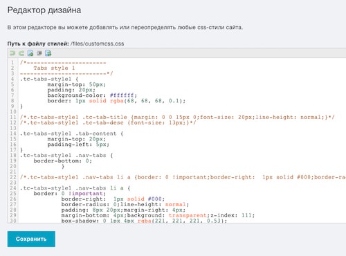Click the closing brace on line 17
This screenshot has height=256, width=346.
21,149
